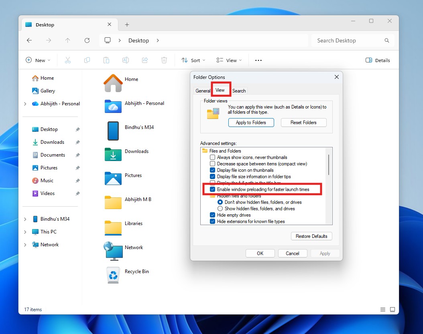Screen dimensions: 423x334
Task: Click the Delete trash icon
Action: point(164,60)
